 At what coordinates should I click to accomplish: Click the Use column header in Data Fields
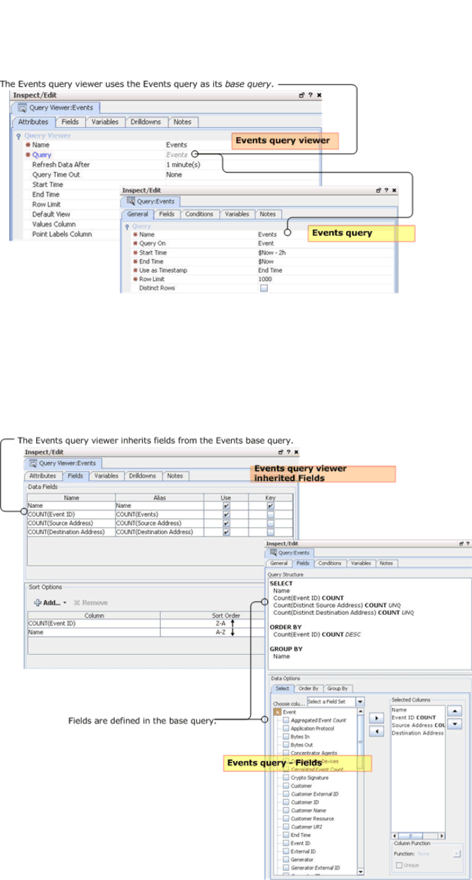(226, 497)
